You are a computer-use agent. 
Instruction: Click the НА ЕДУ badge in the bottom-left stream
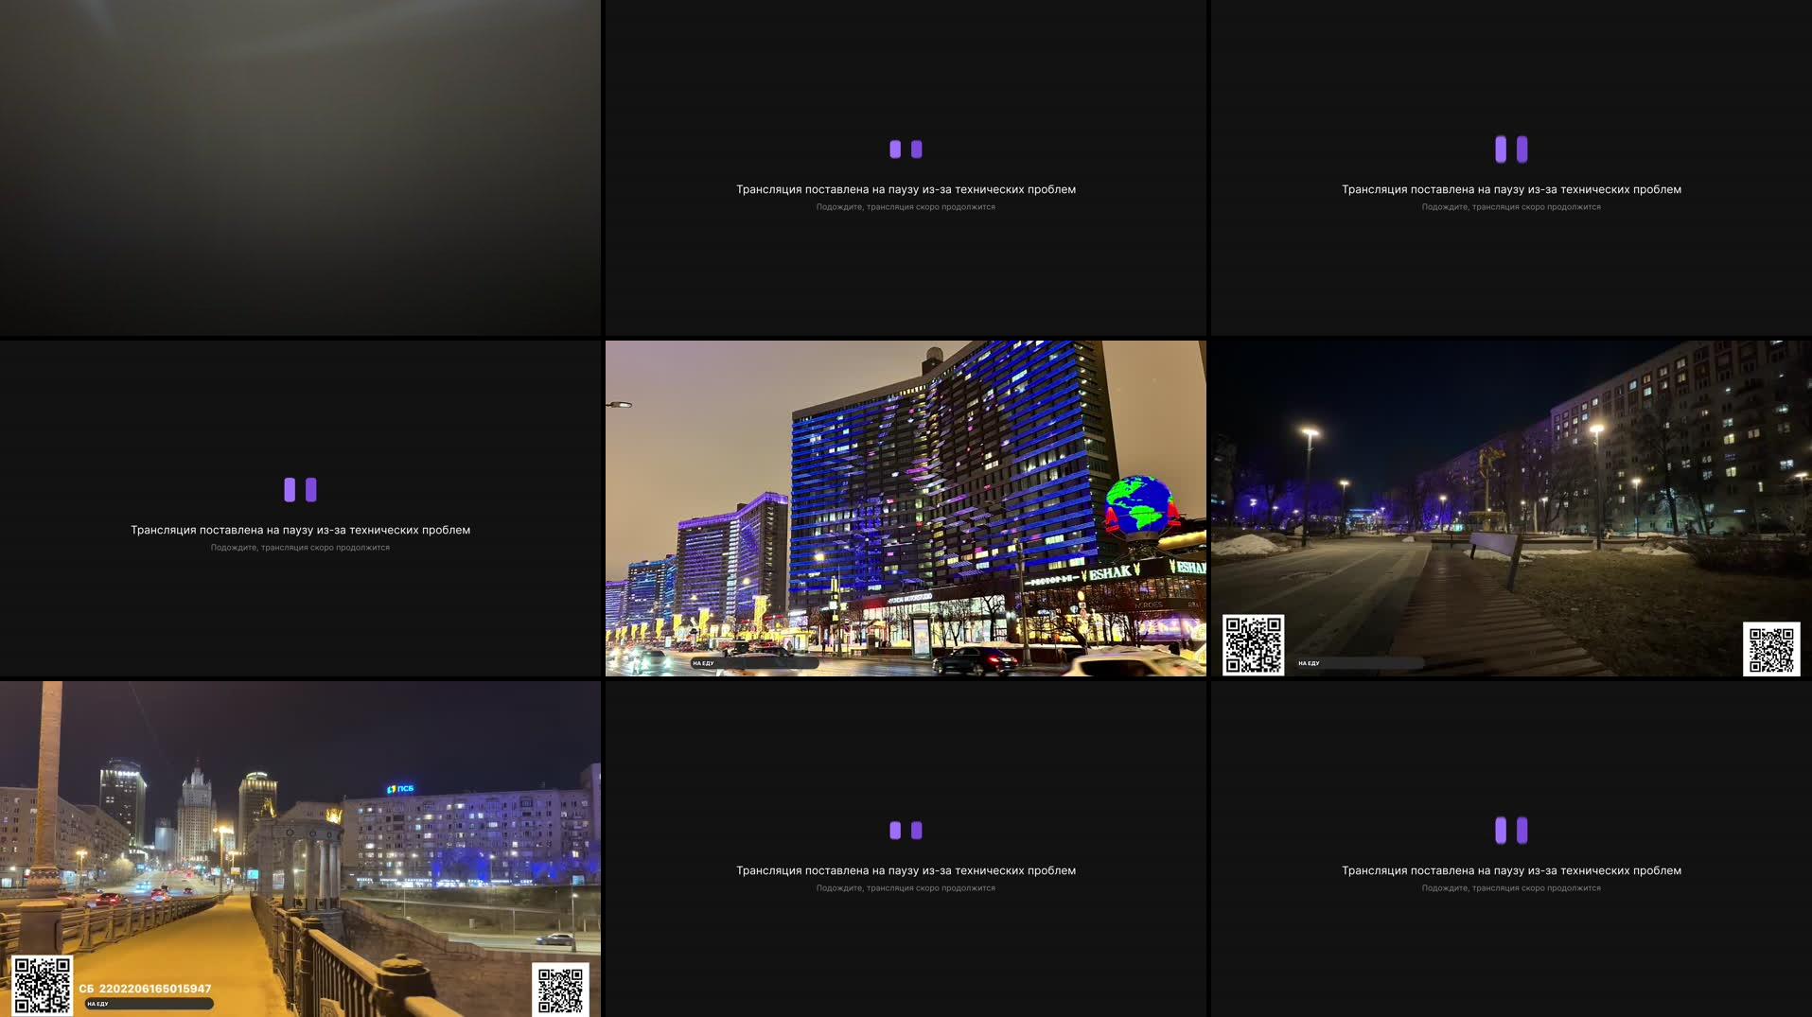[x=97, y=1004]
